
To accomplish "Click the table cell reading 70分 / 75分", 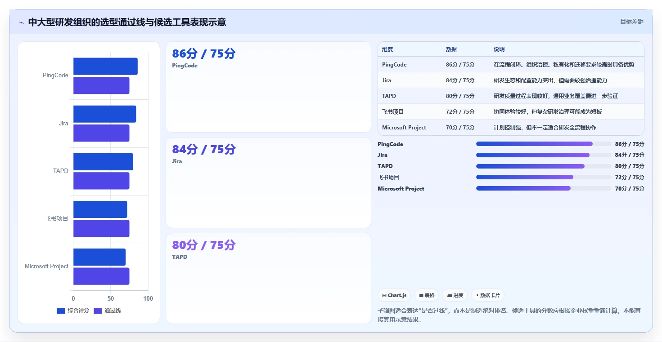I will [x=460, y=128].
